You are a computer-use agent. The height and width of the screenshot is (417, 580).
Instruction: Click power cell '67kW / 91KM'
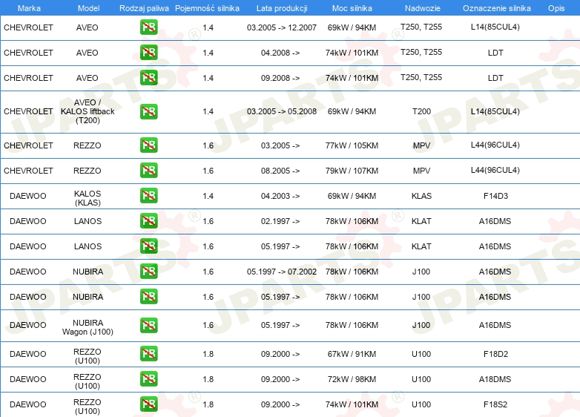click(x=352, y=354)
